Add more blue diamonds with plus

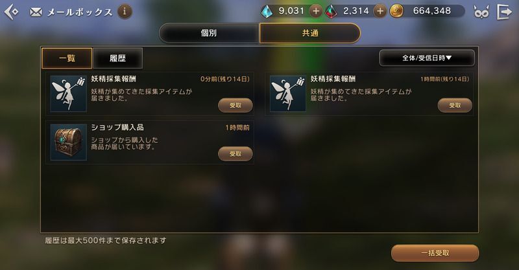point(316,11)
